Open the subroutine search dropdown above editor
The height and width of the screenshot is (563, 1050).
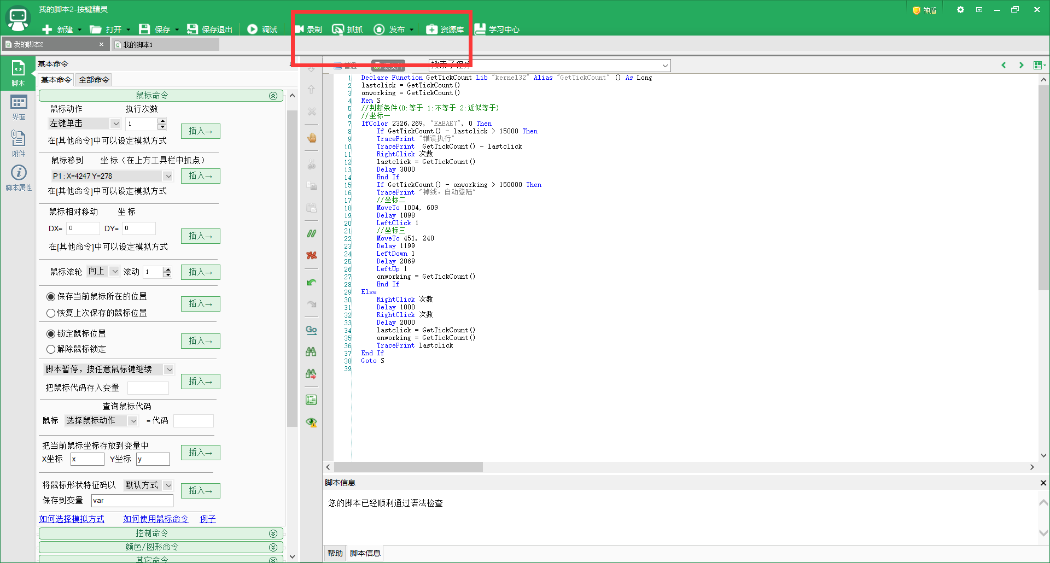(665, 66)
